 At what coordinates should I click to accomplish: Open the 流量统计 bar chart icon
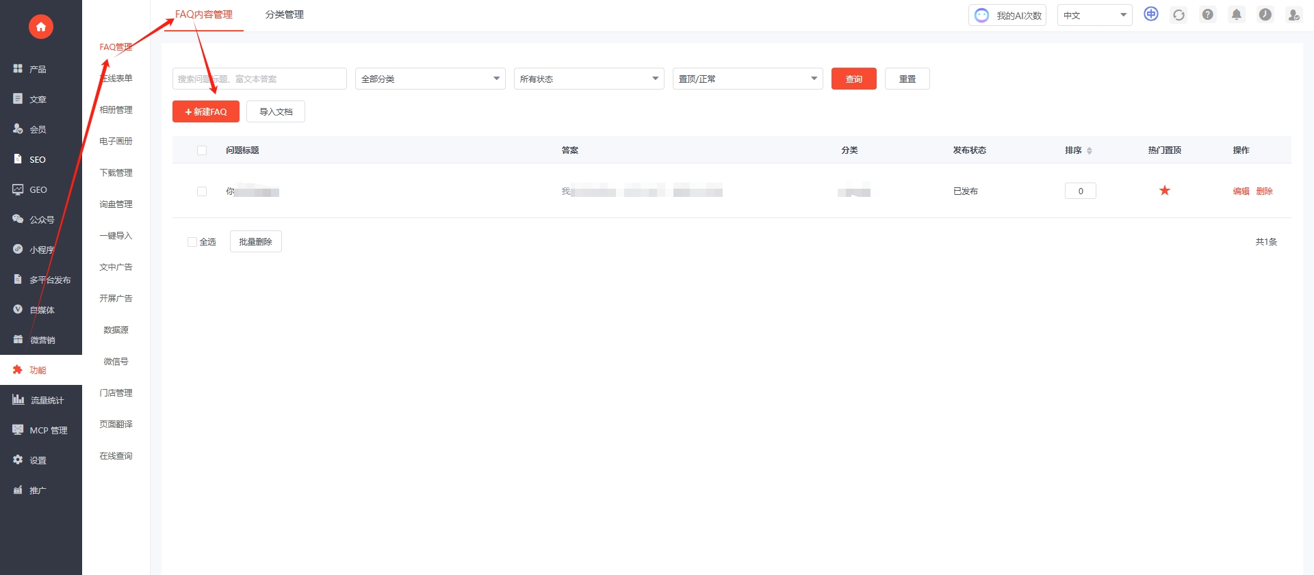[x=18, y=400]
